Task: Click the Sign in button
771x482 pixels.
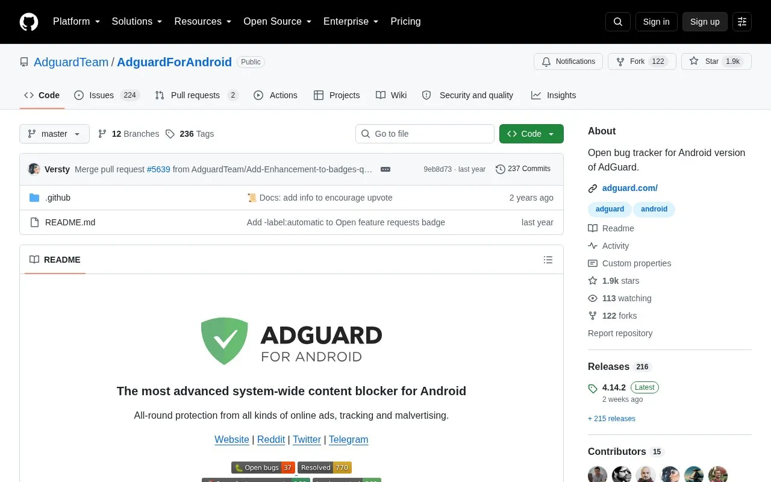Action: 656,22
